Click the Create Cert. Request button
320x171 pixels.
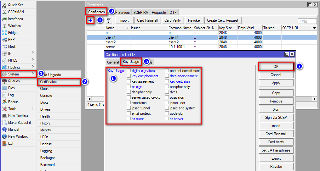pos(222,20)
